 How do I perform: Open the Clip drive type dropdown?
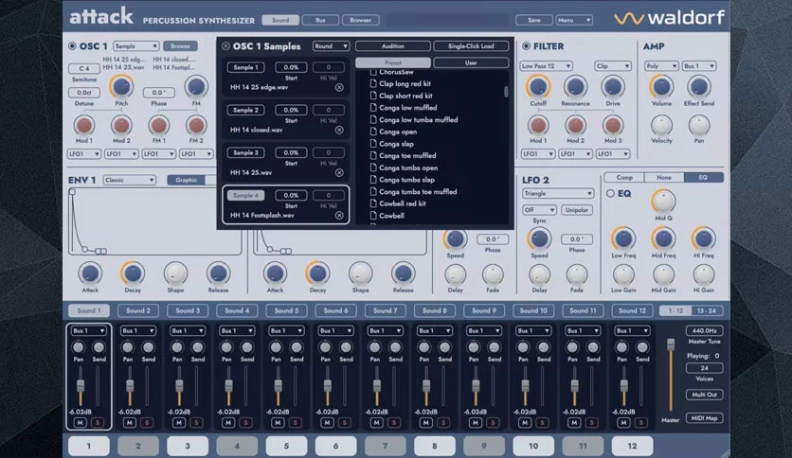[613, 66]
